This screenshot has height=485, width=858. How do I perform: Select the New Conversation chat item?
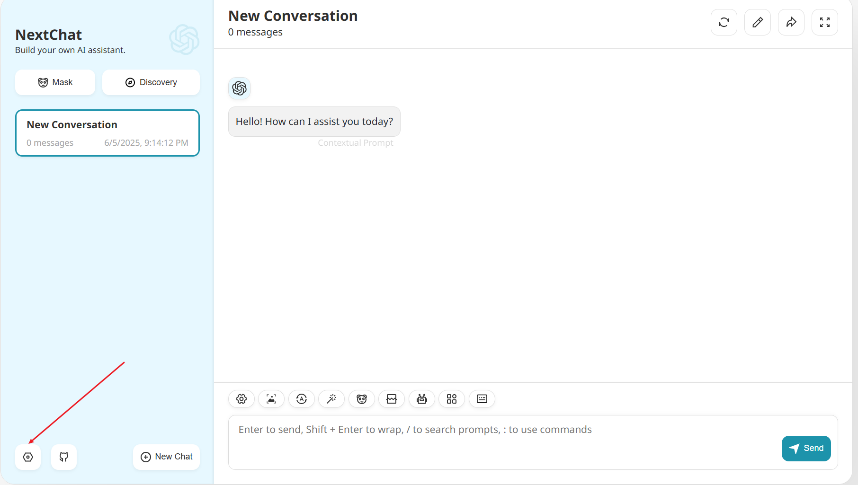pyautogui.click(x=107, y=133)
